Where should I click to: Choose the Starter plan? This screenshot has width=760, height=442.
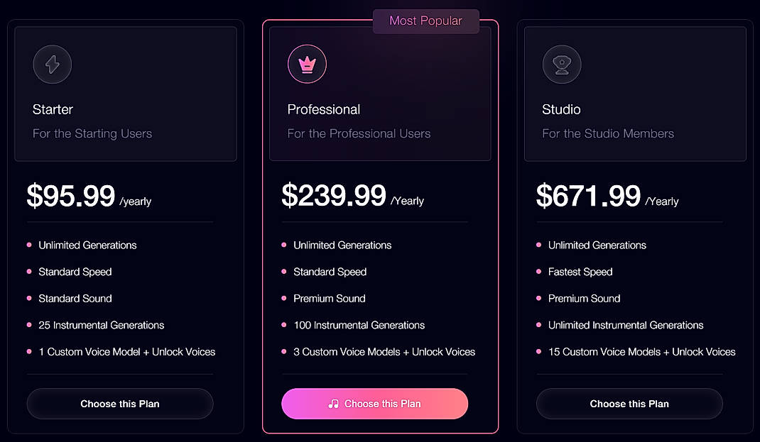coord(119,404)
